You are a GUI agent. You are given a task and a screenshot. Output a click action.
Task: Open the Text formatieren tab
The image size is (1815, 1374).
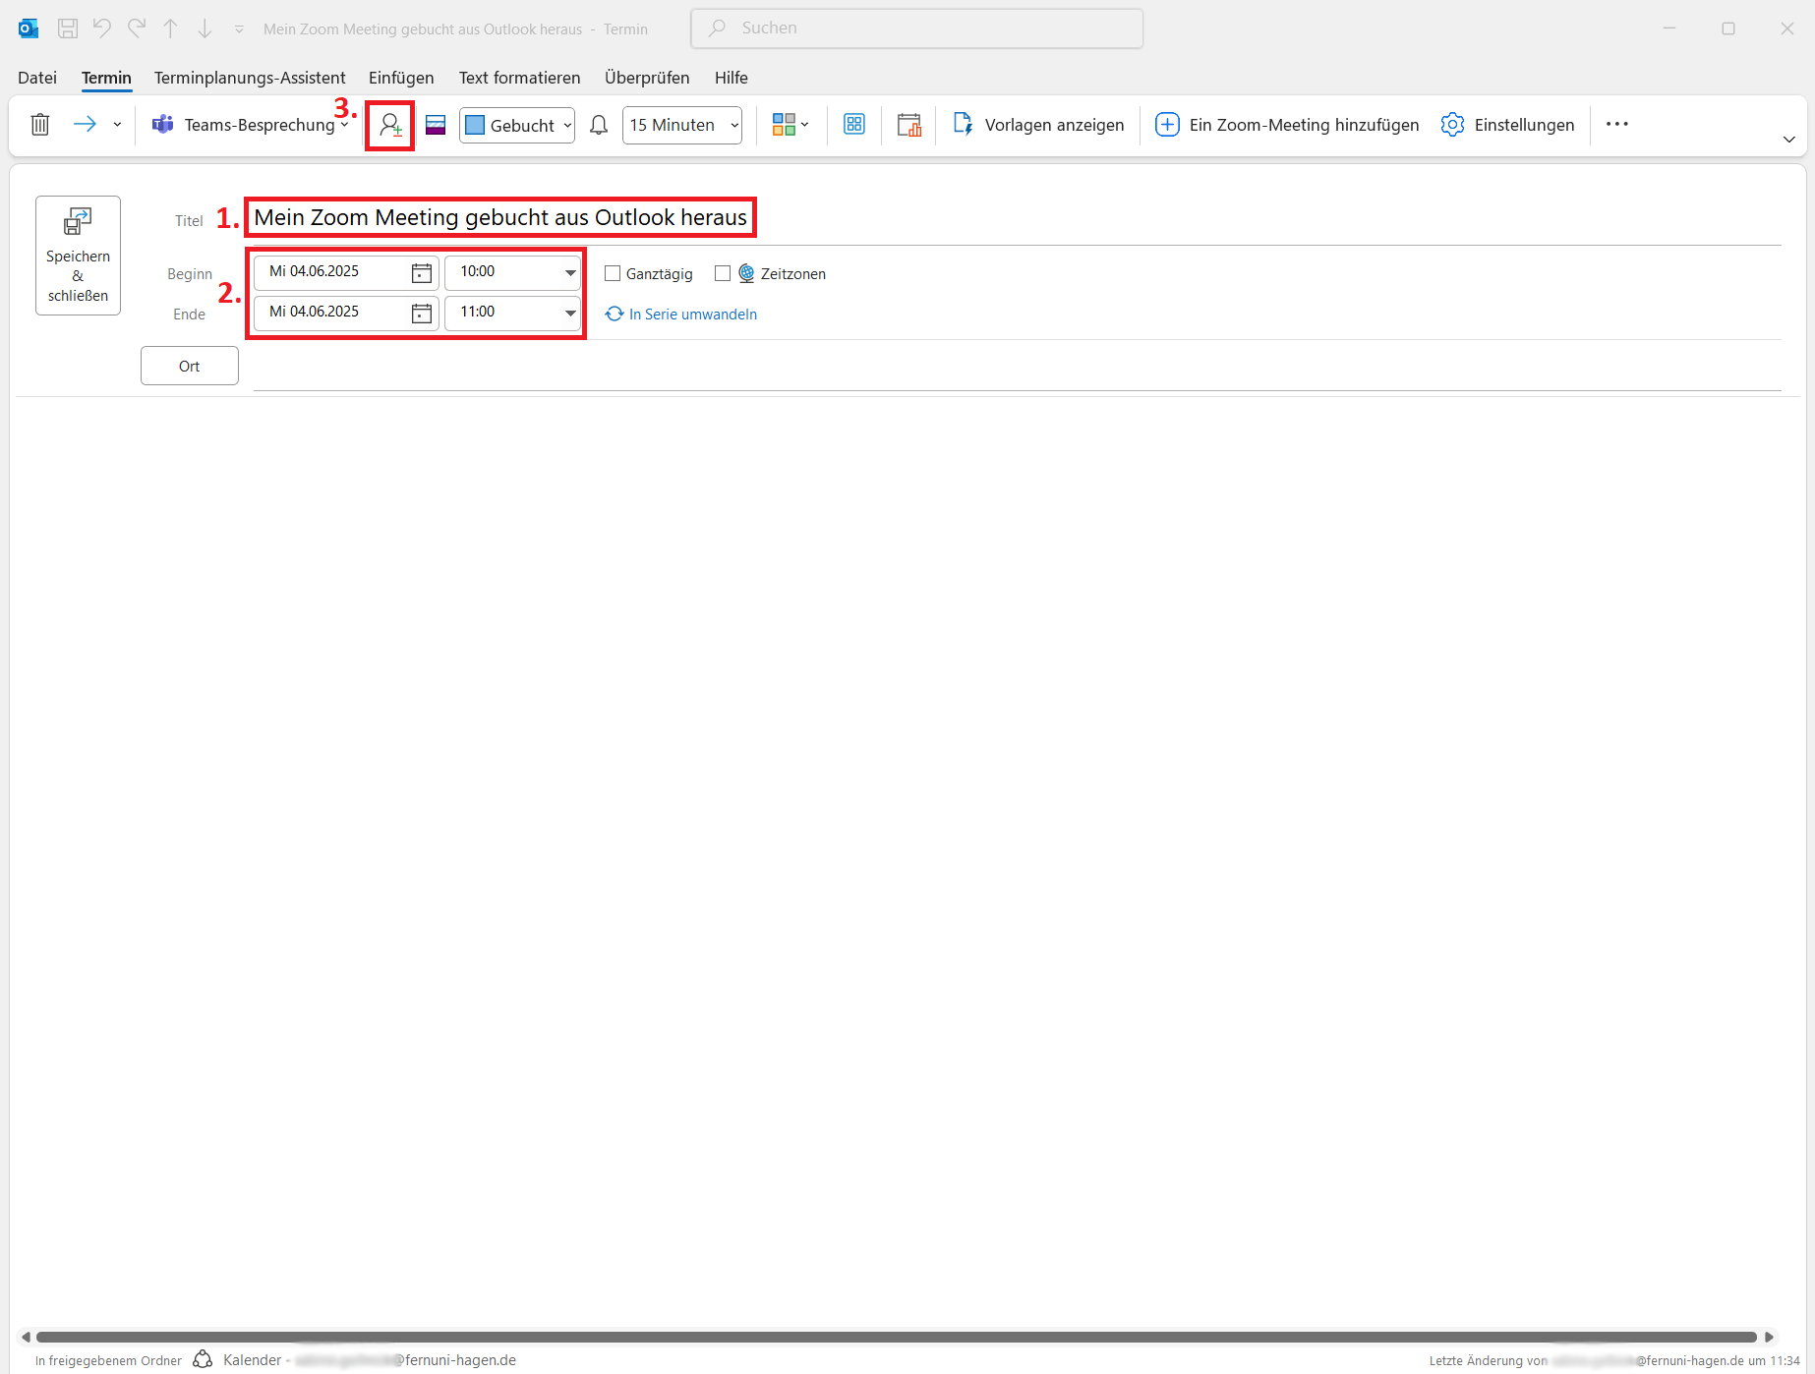519,78
